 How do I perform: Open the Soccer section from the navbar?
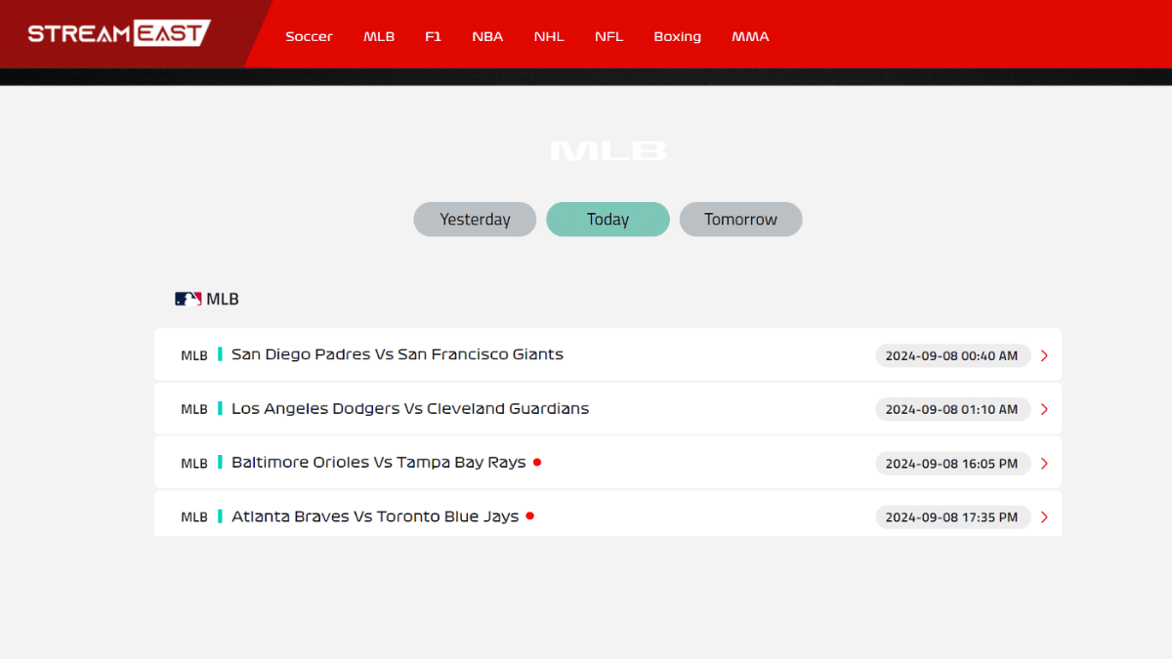309,36
